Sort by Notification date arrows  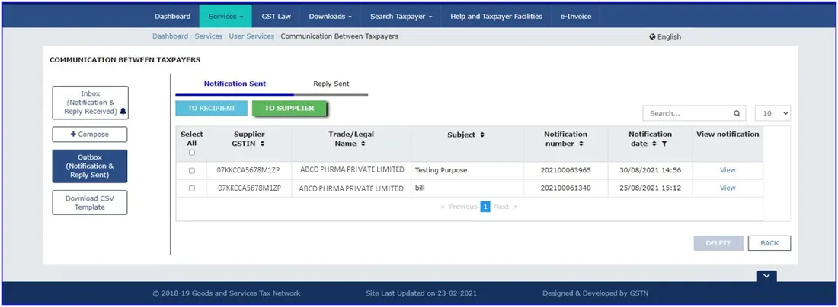click(x=654, y=144)
